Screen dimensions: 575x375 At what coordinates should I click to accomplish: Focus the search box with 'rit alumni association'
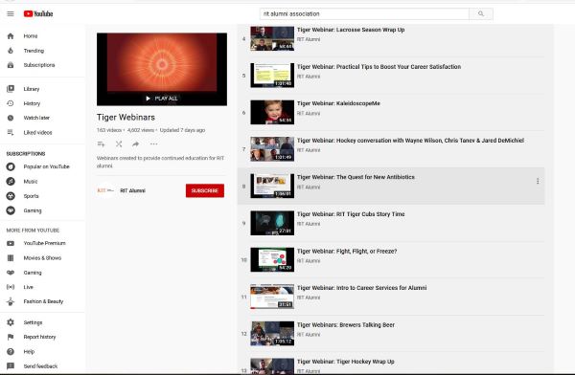[x=364, y=14]
